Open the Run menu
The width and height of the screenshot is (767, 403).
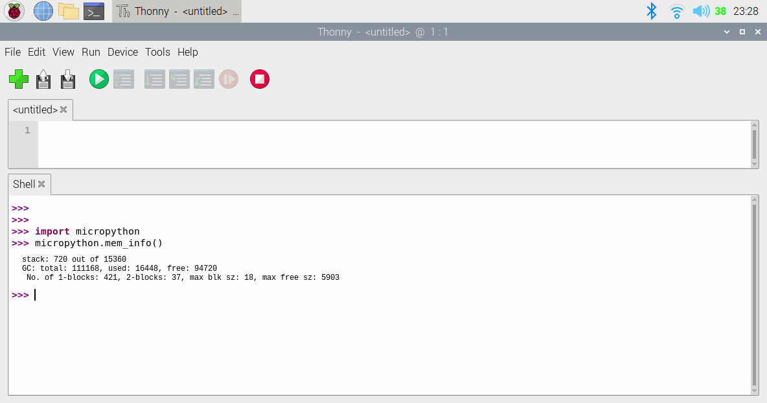pos(91,52)
